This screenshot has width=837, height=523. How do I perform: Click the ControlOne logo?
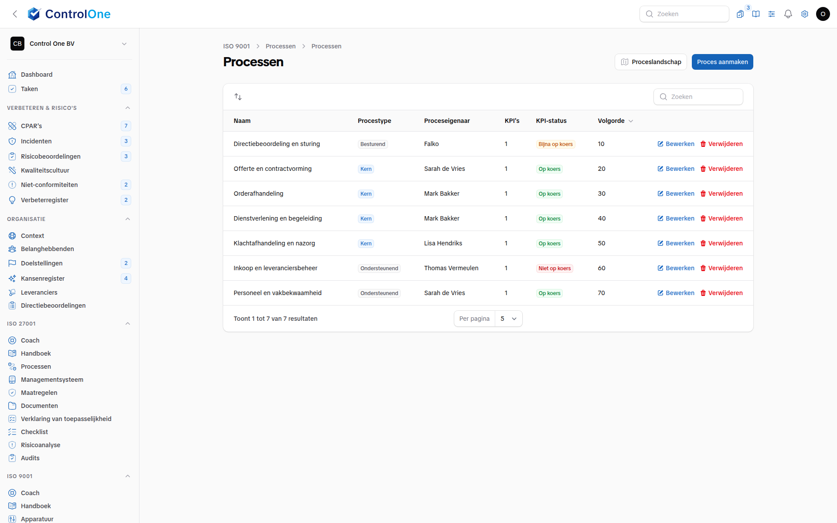69,14
